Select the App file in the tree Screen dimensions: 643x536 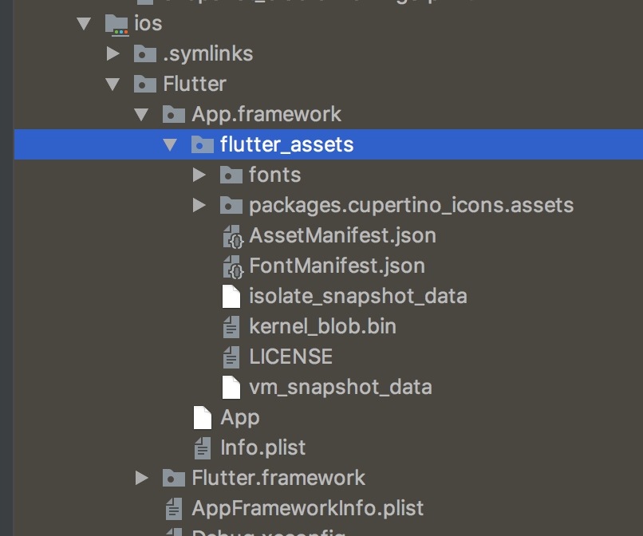(239, 417)
